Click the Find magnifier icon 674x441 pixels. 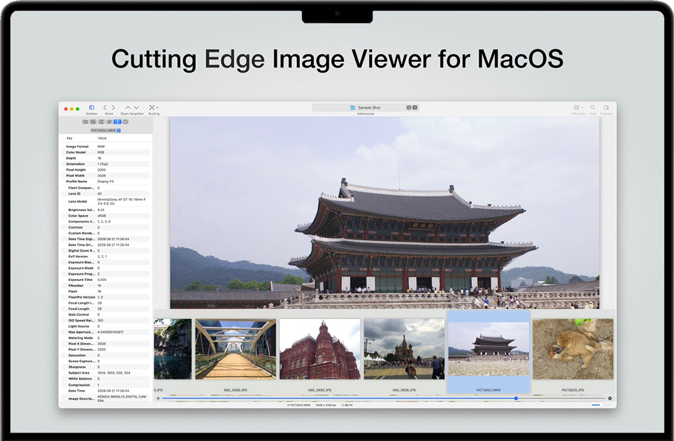click(x=593, y=107)
